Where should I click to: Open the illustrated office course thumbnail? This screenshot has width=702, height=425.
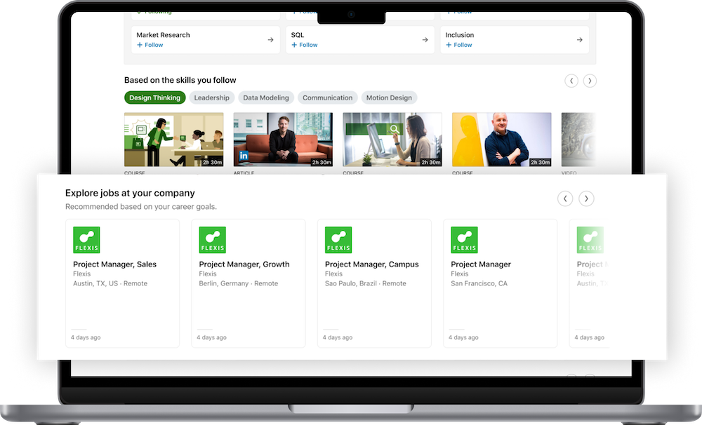(x=173, y=140)
